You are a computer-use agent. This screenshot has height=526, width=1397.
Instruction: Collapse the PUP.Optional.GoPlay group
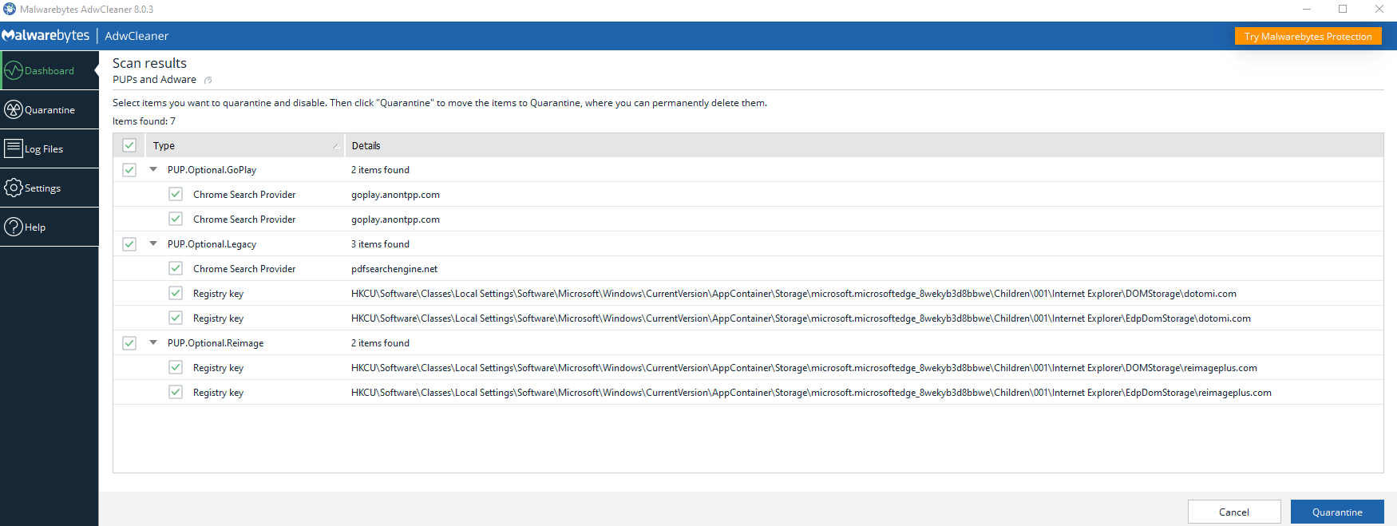[153, 170]
